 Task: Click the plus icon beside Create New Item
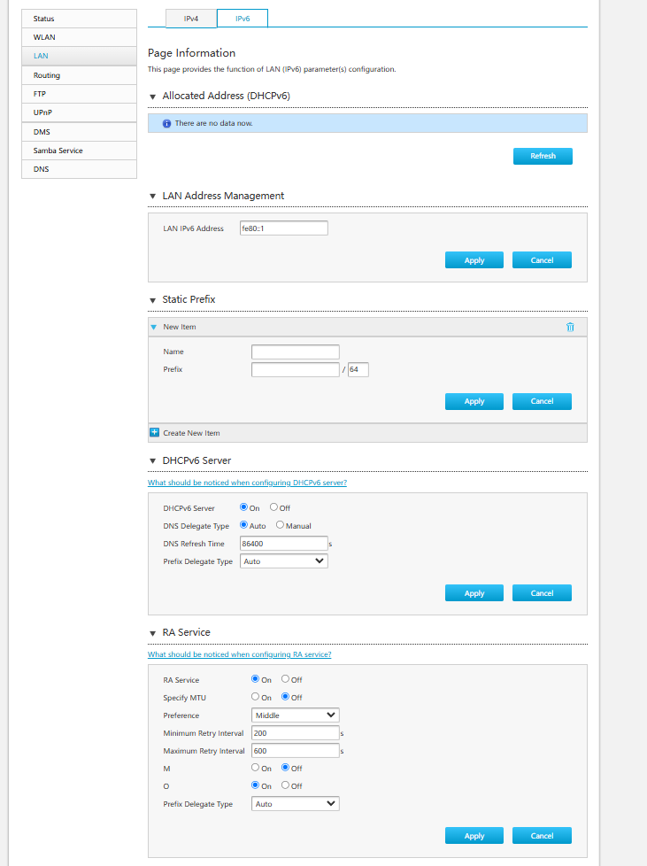[x=155, y=433]
